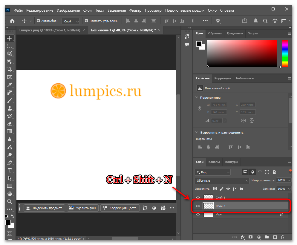
Task: Add a layer mask icon
Action: tap(251, 237)
